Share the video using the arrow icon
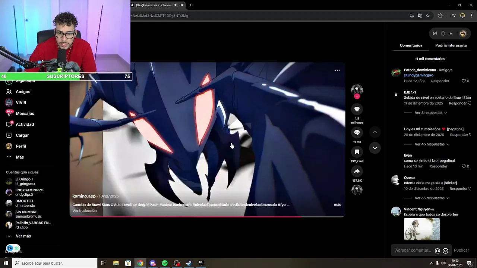This screenshot has width=477, height=268. 357,171
